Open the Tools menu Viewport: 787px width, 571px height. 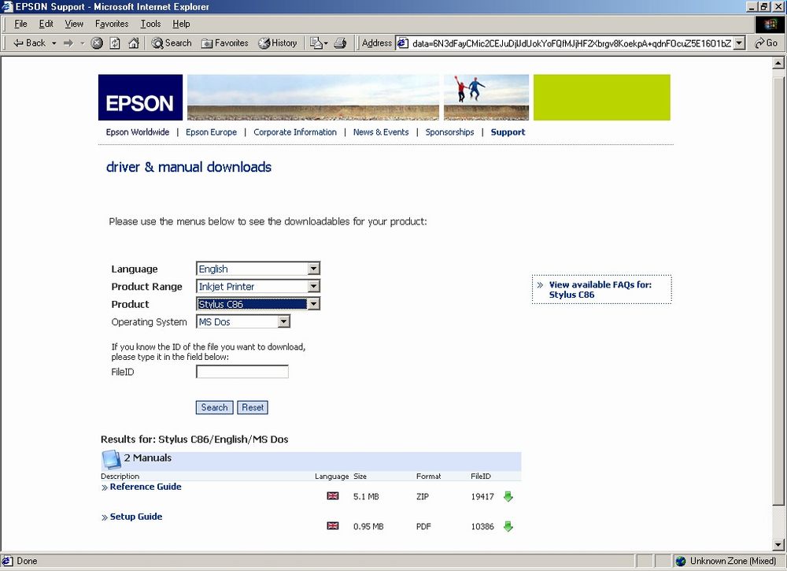pyautogui.click(x=150, y=24)
